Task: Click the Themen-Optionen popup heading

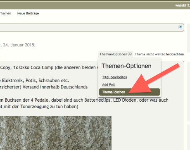Action: coord(126,66)
